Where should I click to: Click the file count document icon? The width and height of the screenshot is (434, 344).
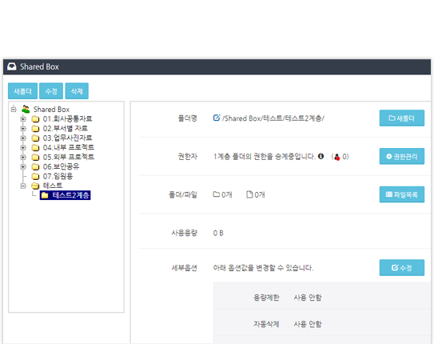(x=249, y=194)
